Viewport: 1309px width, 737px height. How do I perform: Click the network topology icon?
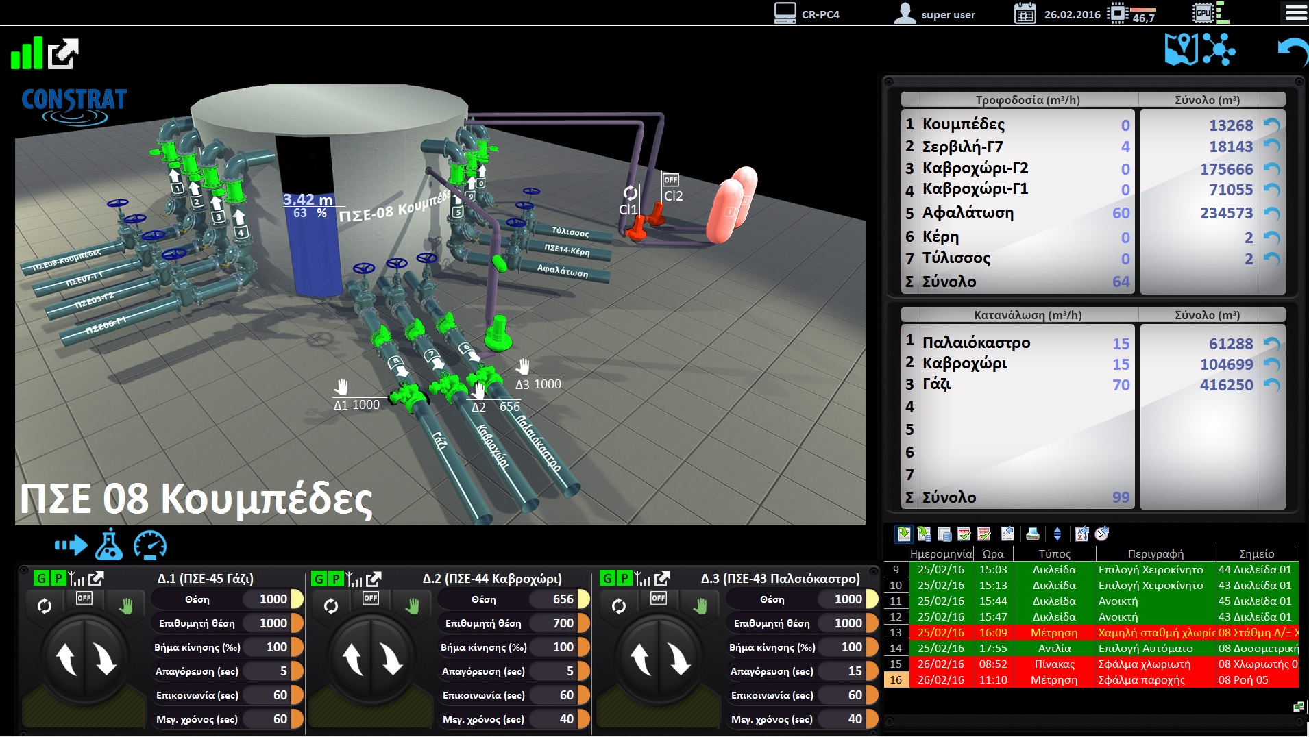1219,50
